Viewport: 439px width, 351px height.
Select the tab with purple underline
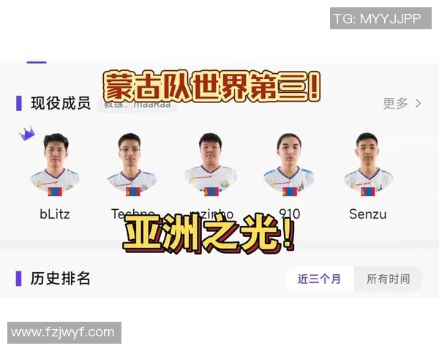pos(37,62)
